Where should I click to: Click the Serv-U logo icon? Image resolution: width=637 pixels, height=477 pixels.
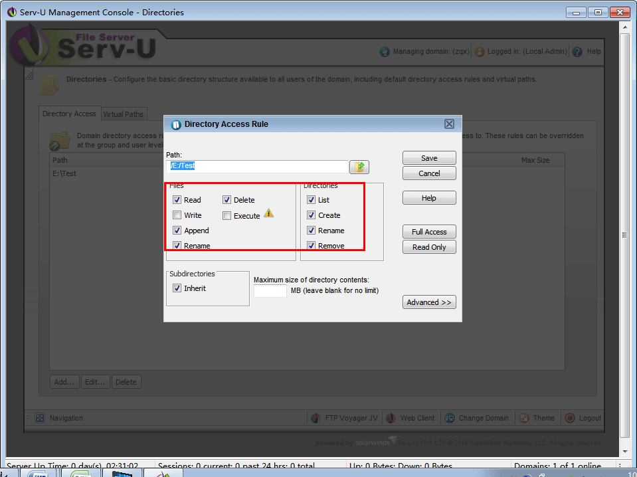coord(29,45)
